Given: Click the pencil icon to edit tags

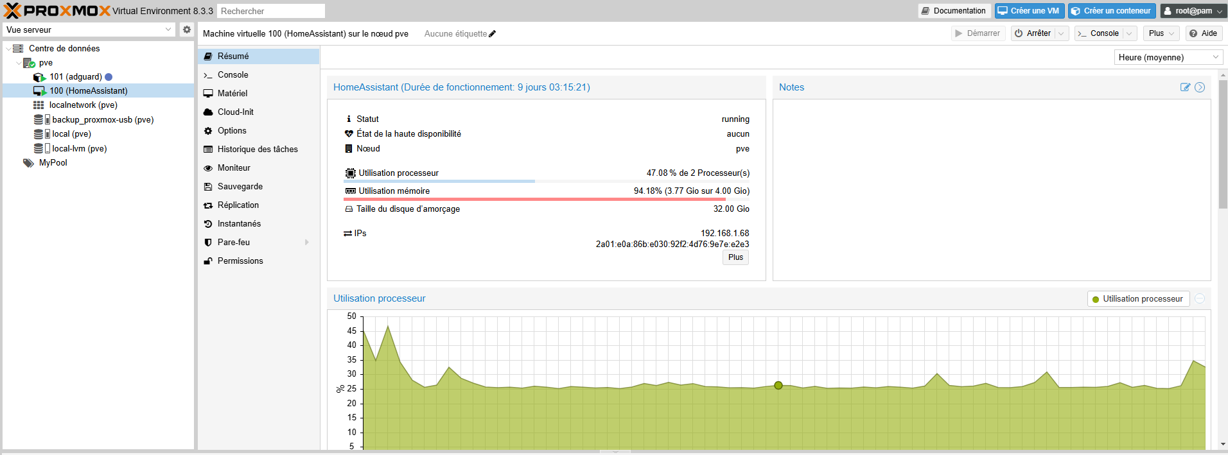Looking at the screenshot, I should click(x=493, y=34).
